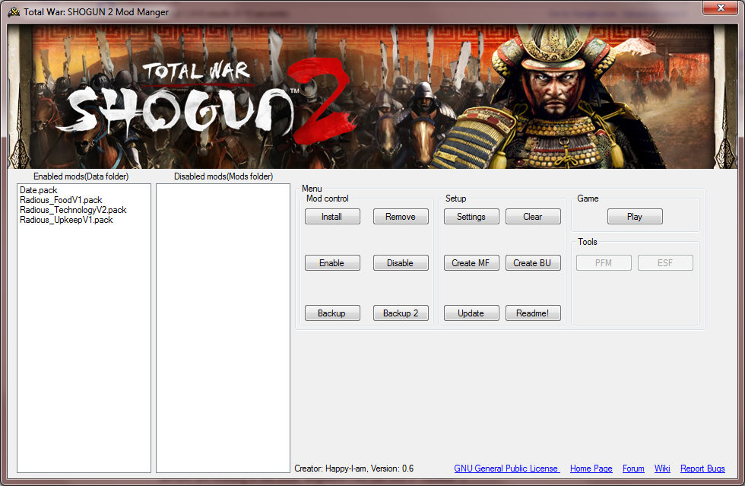745x486 pixels.
Task: Click inside the Disabled mods list box
Action: [x=223, y=328]
